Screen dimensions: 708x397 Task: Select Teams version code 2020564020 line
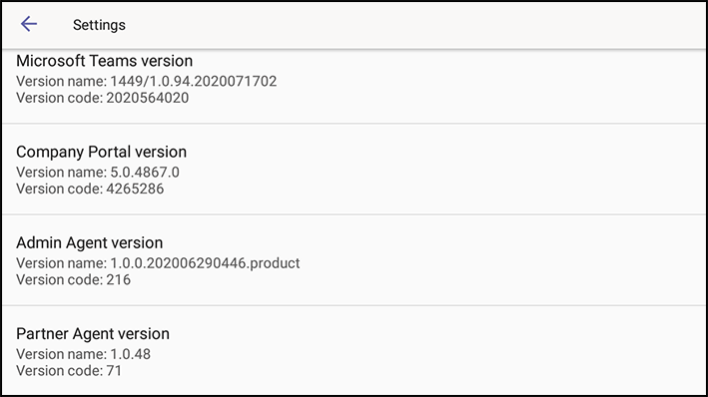tap(103, 98)
